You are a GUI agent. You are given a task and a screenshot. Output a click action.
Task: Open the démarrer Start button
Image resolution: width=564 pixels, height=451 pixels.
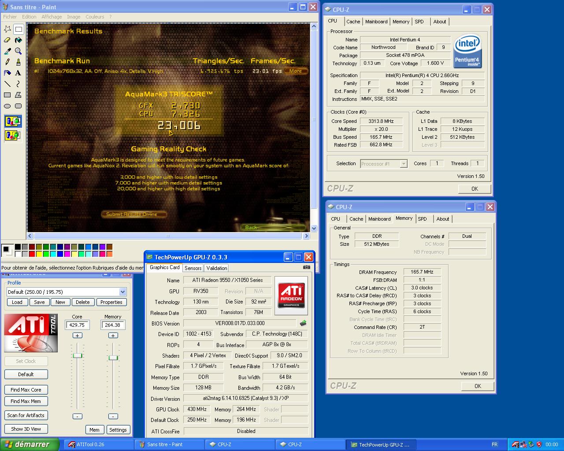[30, 444]
